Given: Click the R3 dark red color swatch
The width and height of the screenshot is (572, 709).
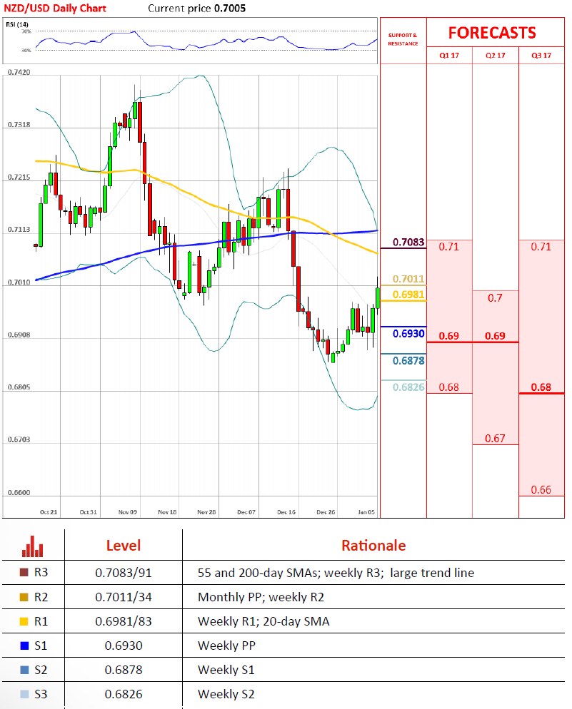Looking at the screenshot, I should point(24,573).
